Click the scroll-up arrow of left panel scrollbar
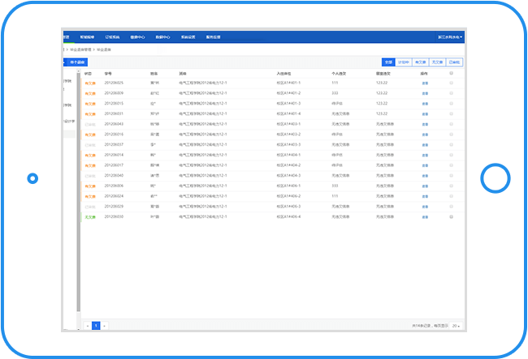Image resolution: width=528 pixels, height=359 pixels. click(79, 71)
